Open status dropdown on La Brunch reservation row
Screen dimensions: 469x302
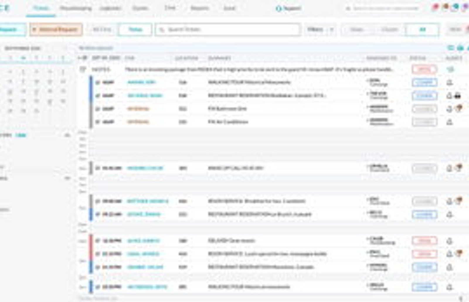(424, 215)
